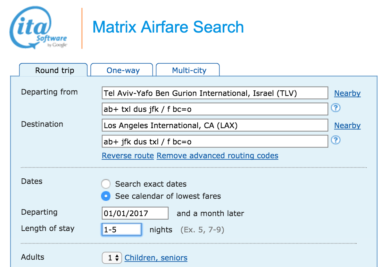Open help icon for destination routing codes

[x=336, y=140]
